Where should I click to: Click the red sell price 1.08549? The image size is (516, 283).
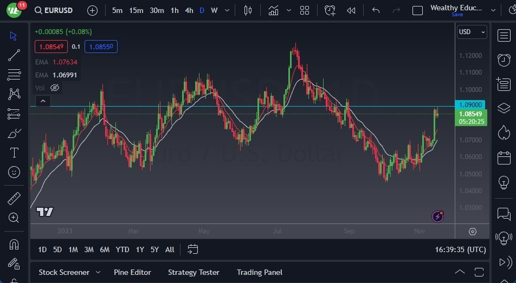pos(51,47)
